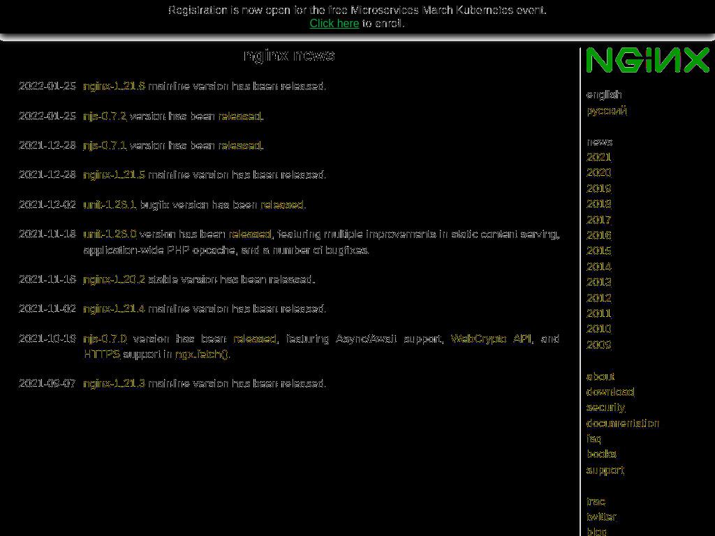Open 2014 news archive

598,266
